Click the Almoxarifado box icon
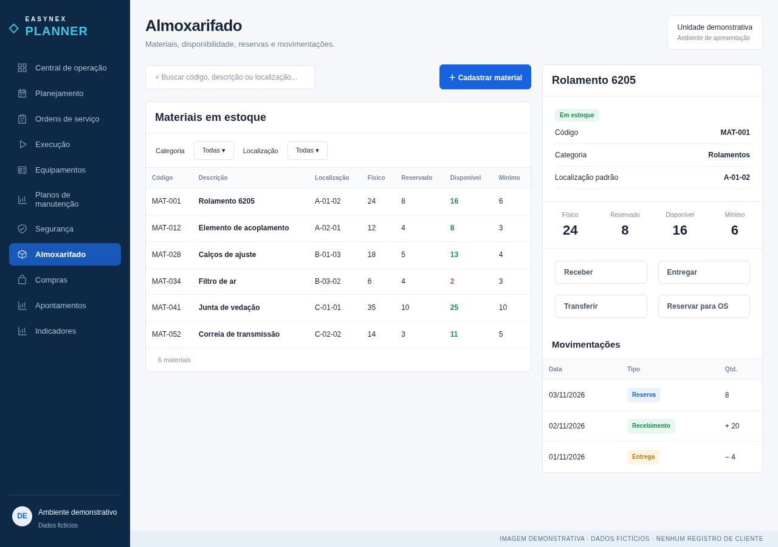Viewport: 778px width, 547px height. [x=22, y=254]
